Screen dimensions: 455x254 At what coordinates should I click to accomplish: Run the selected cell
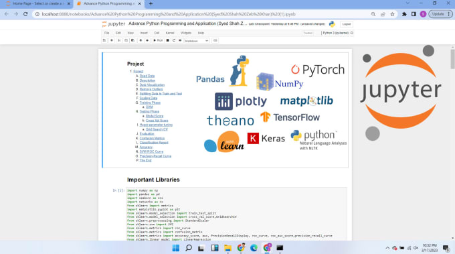[x=158, y=41]
